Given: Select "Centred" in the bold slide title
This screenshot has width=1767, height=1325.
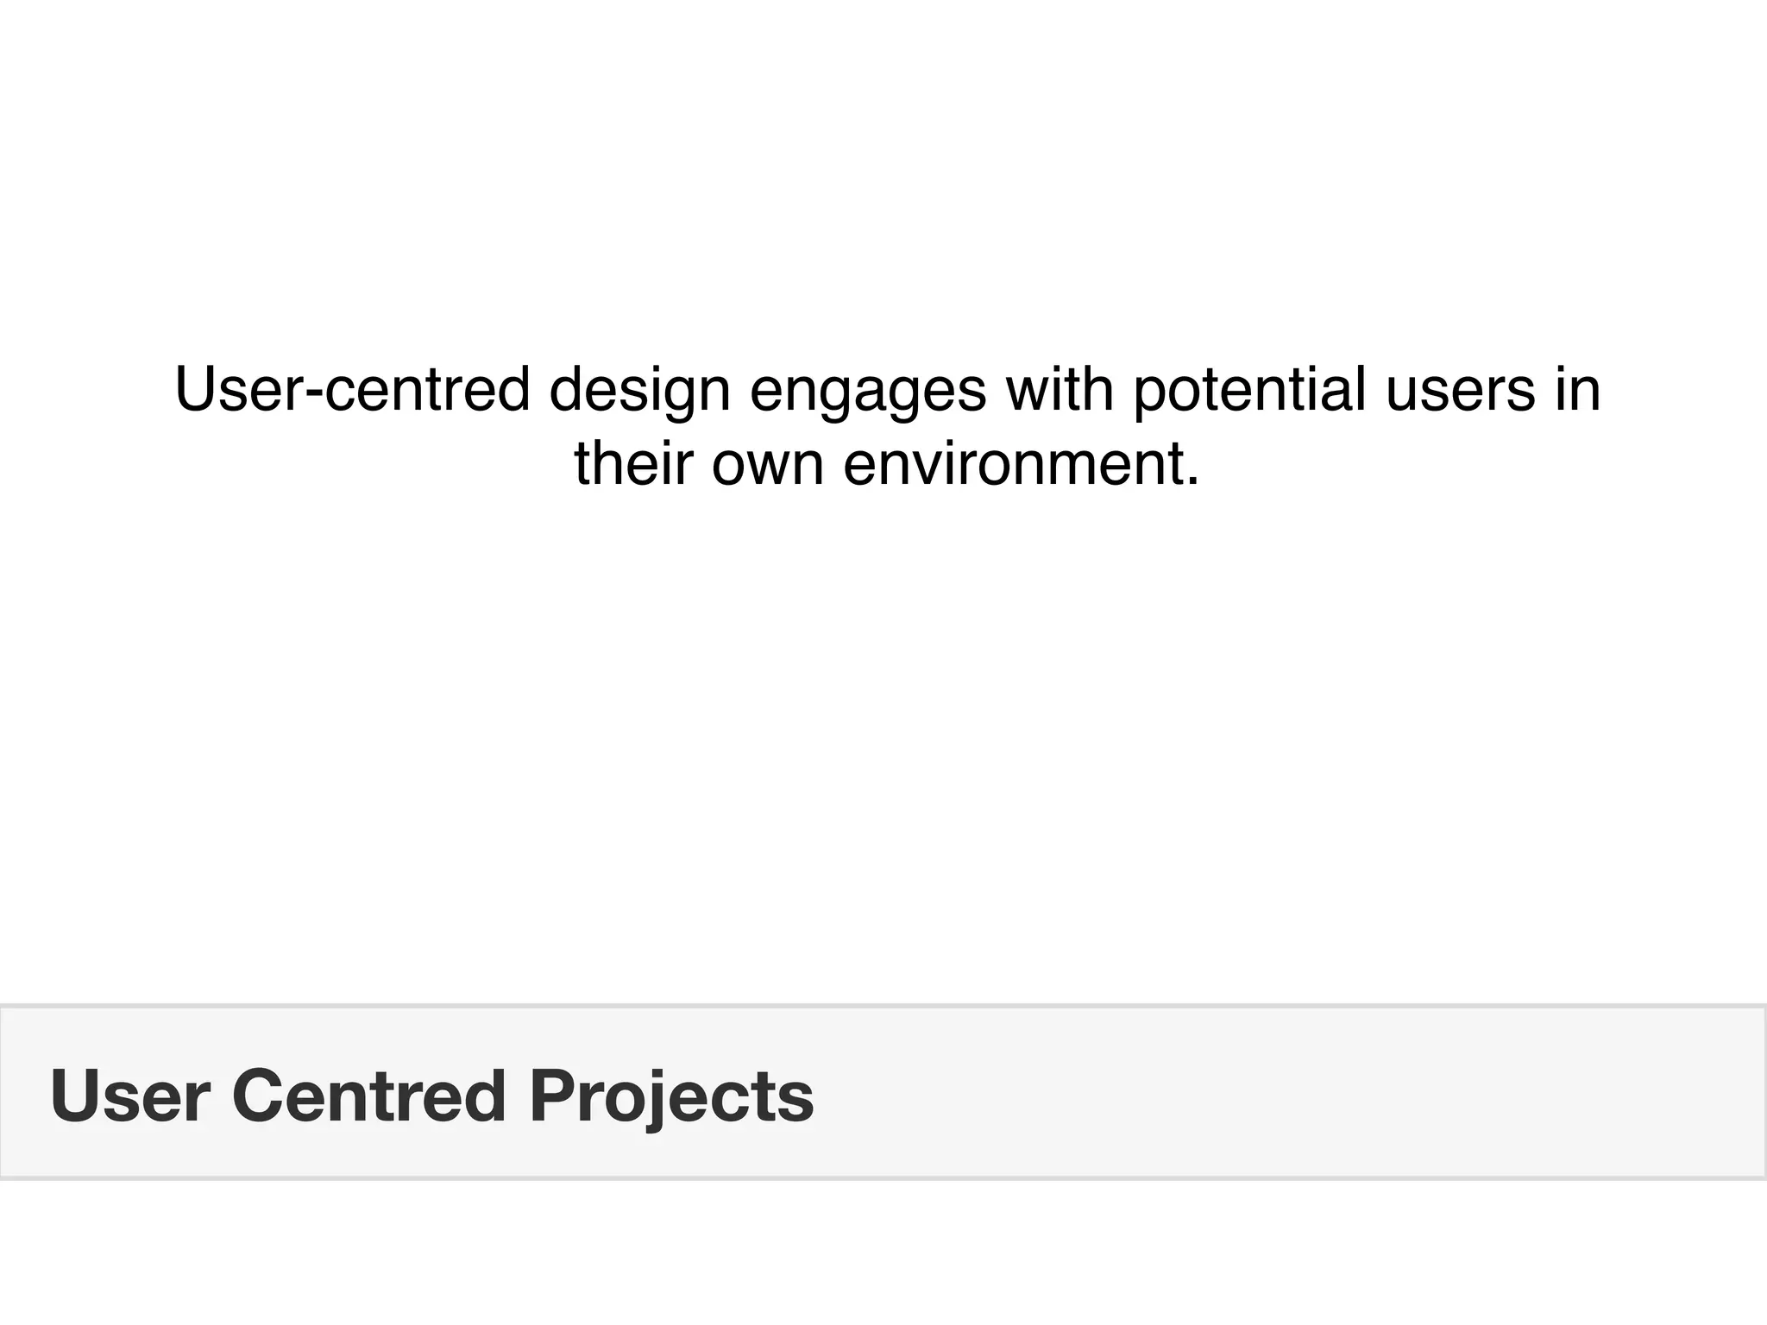Looking at the screenshot, I should (x=368, y=1096).
